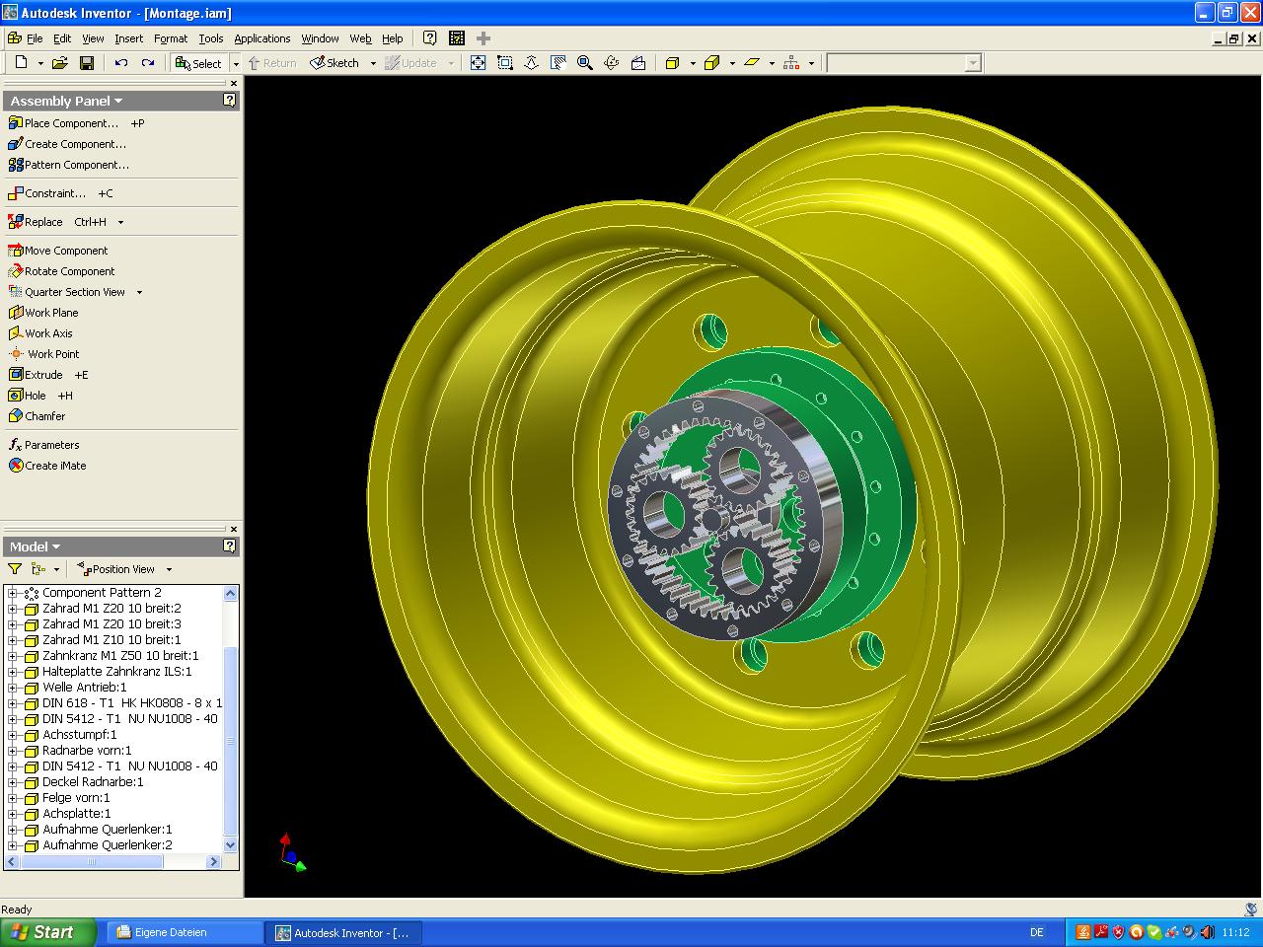Click Rotate Component tool
The width and height of the screenshot is (1263, 947).
61,271
